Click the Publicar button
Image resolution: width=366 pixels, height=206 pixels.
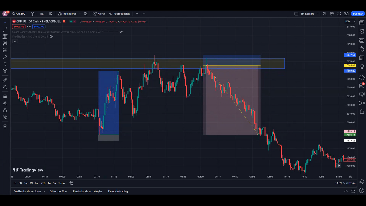(x=358, y=14)
